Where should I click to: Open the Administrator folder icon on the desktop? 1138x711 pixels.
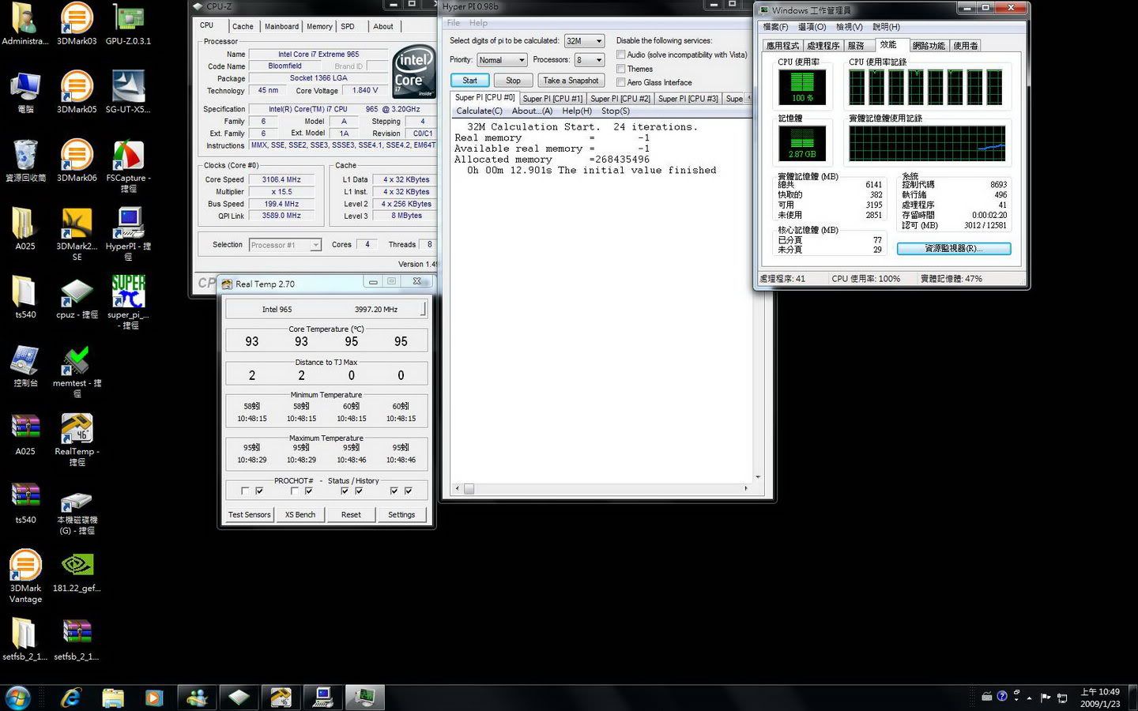point(25,24)
